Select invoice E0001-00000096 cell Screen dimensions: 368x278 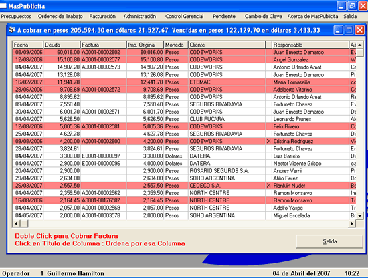pos(104,163)
